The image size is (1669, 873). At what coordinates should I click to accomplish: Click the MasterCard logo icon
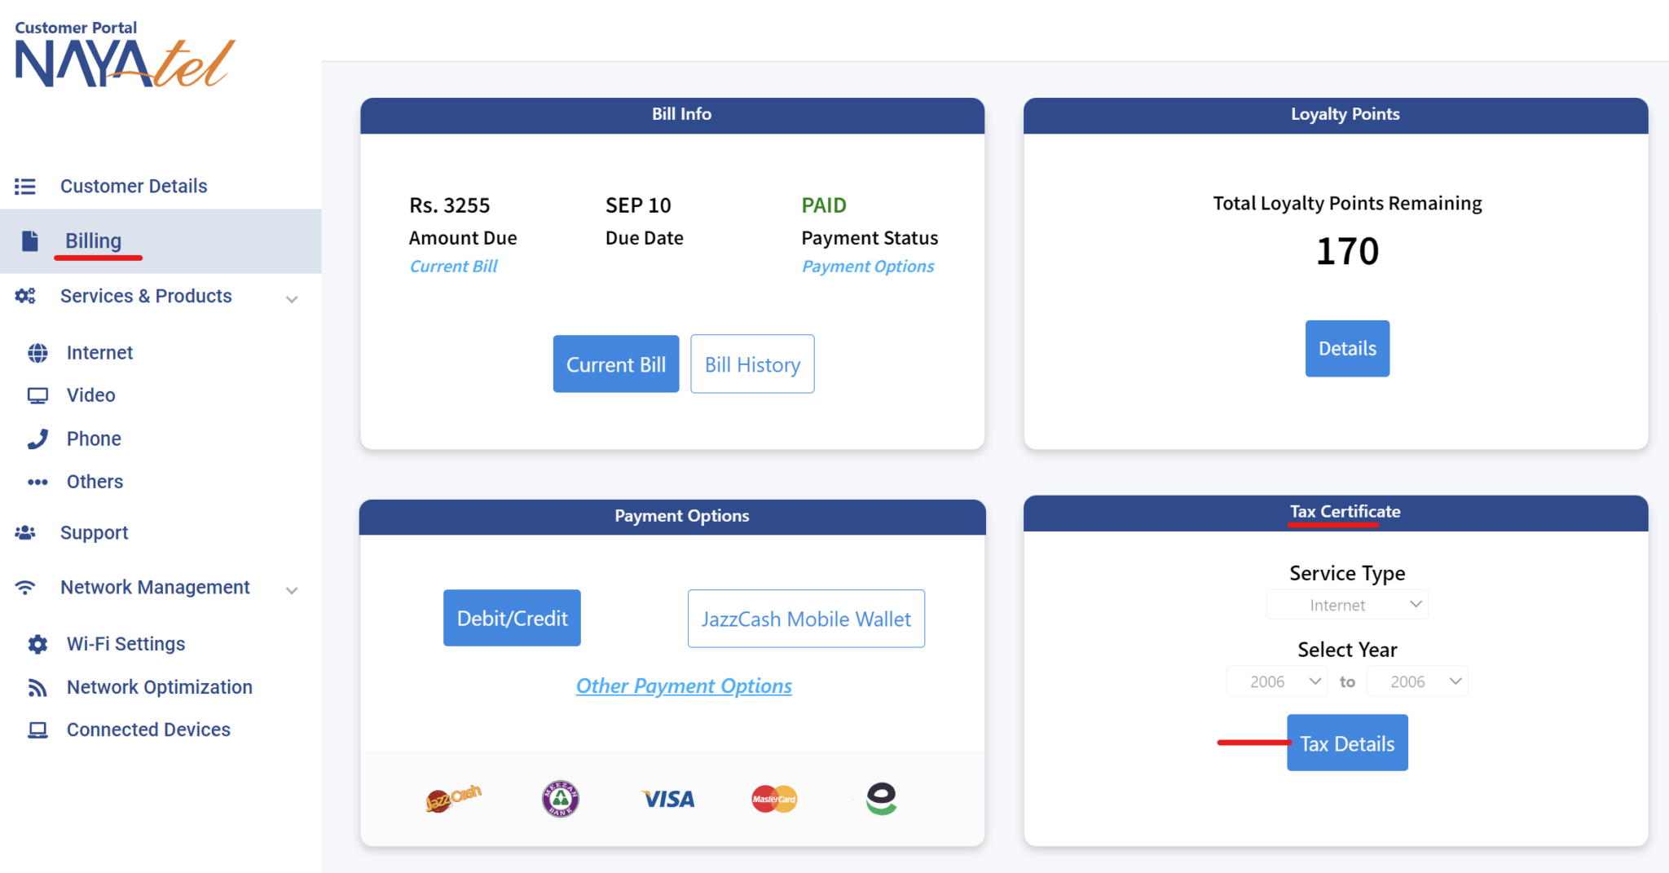[774, 799]
